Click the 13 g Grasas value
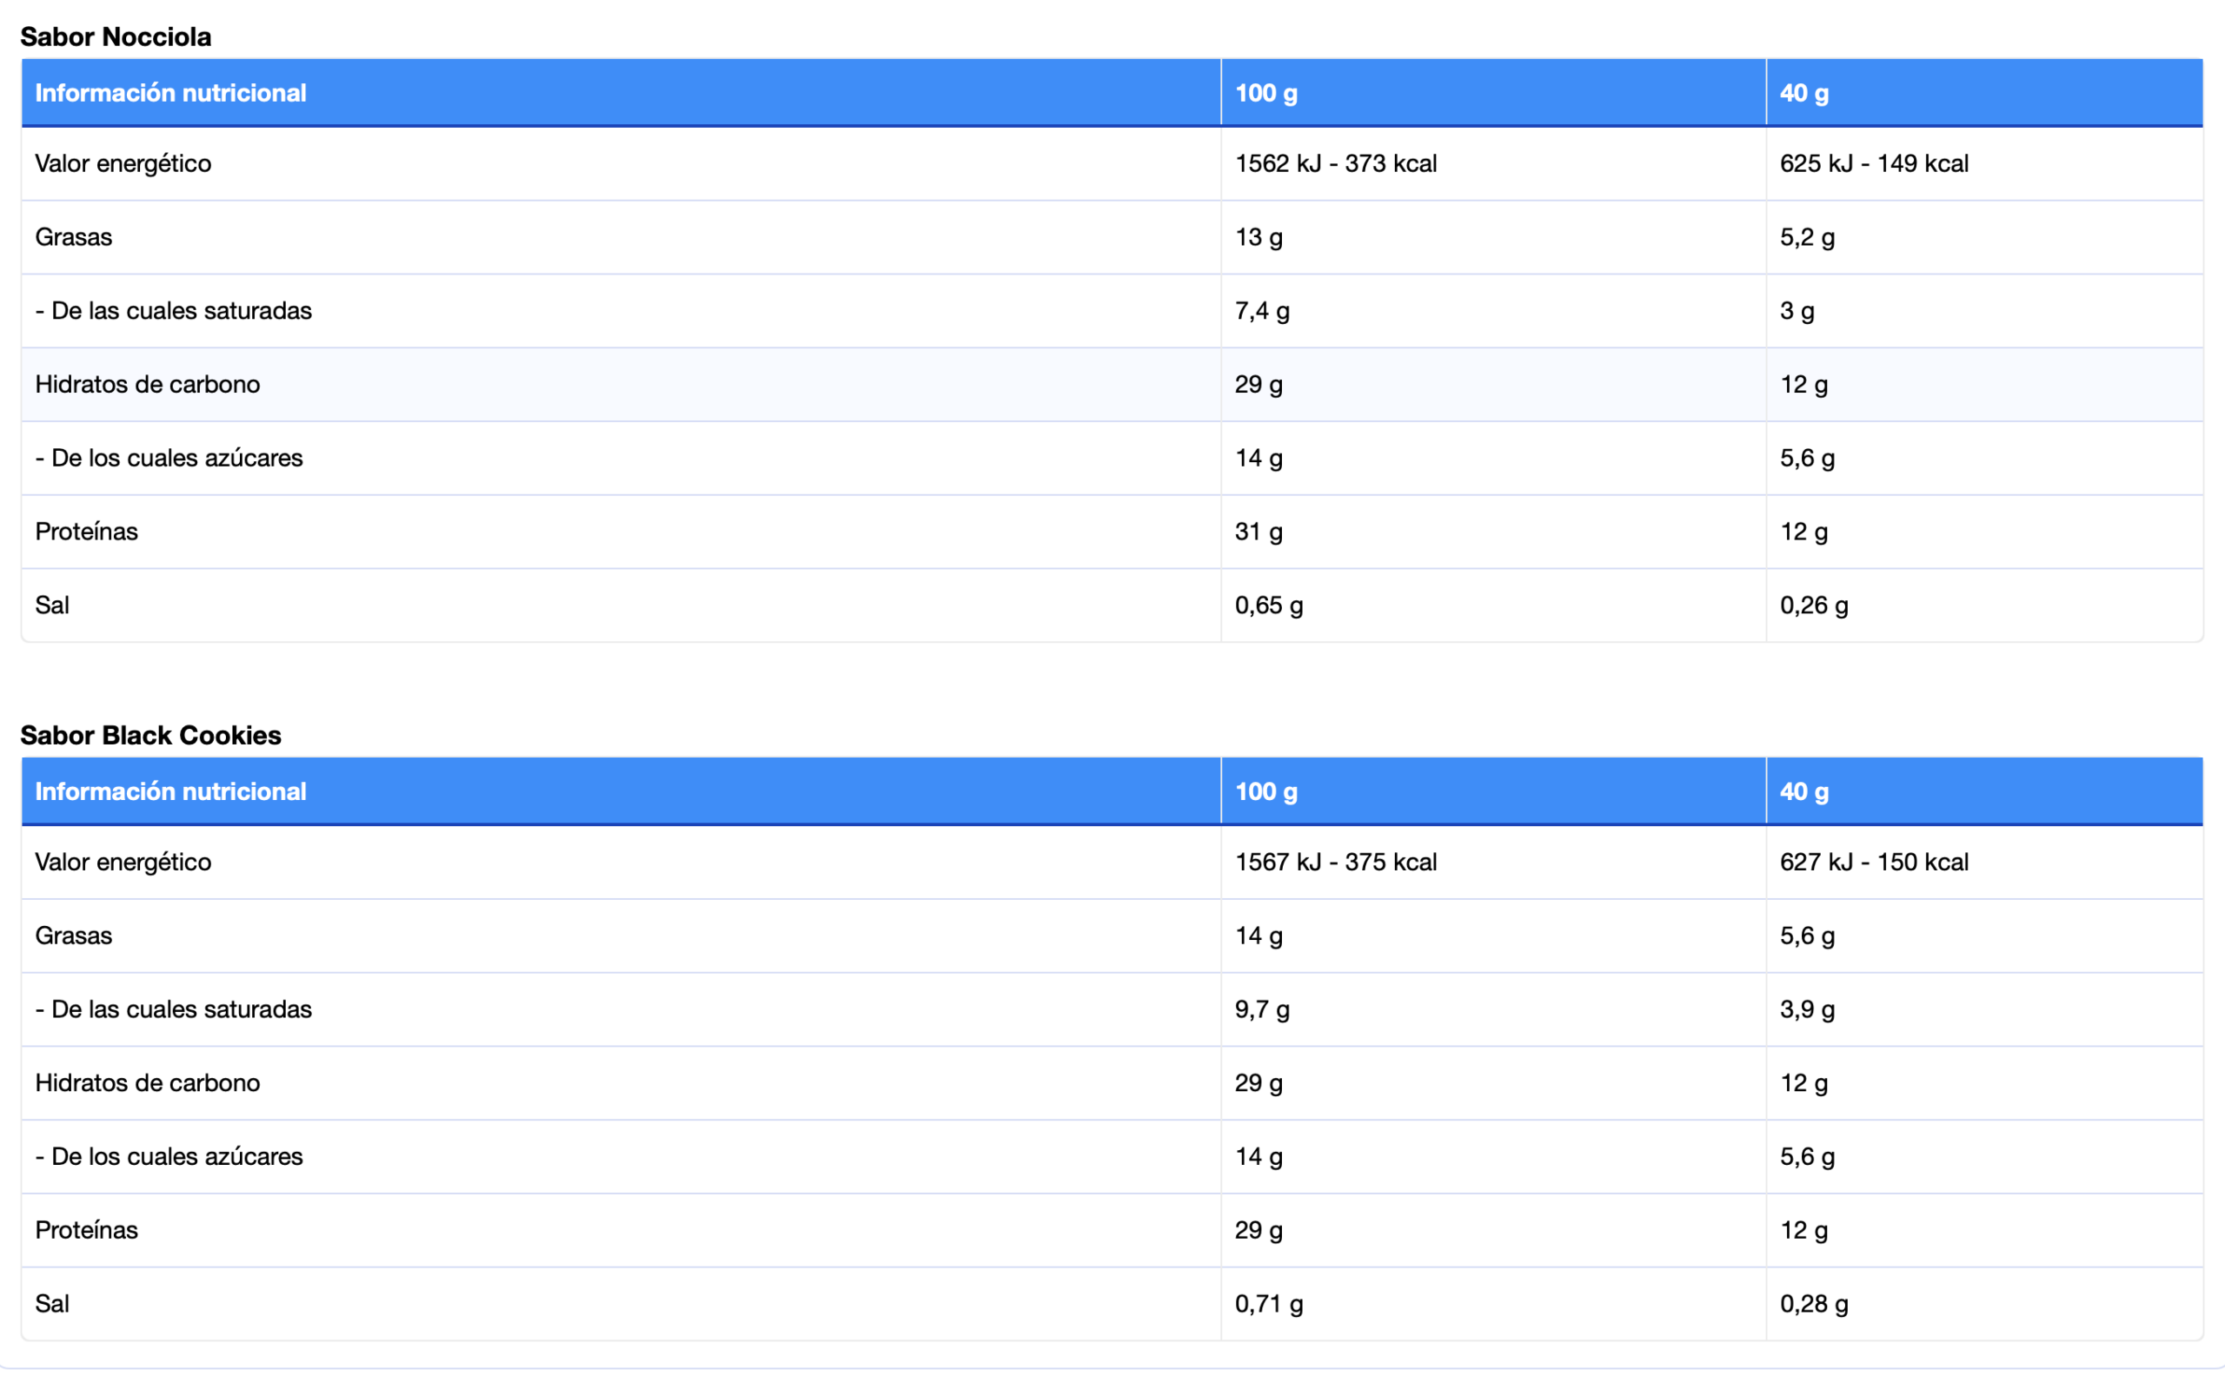Screen dimensions: 2225x1389 click(1259, 237)
